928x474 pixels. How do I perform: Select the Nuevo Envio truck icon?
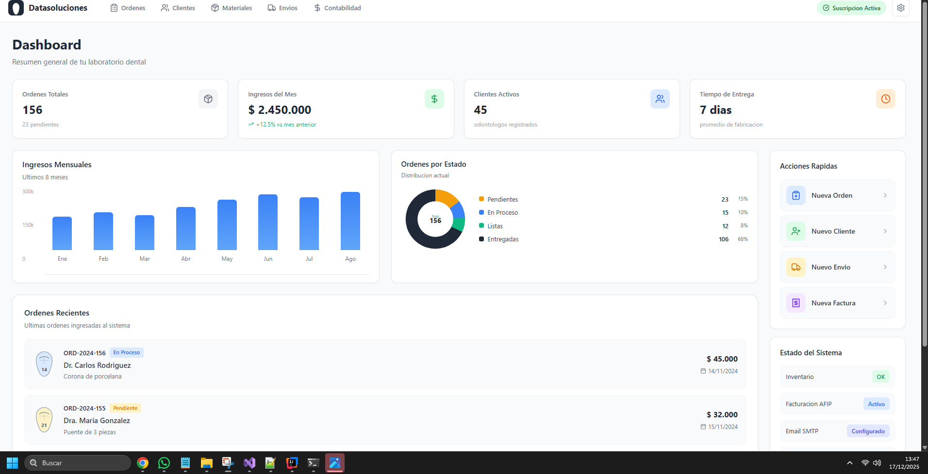(x=795, y=267)
